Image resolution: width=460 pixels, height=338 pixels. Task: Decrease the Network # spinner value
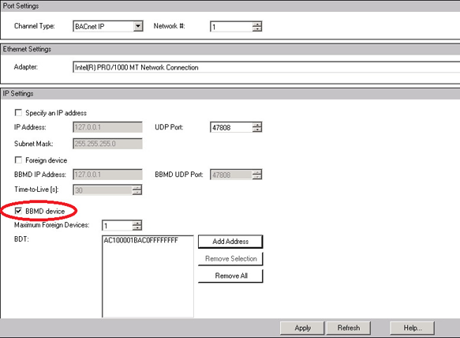pyautogui.click(x=257, y=28)
